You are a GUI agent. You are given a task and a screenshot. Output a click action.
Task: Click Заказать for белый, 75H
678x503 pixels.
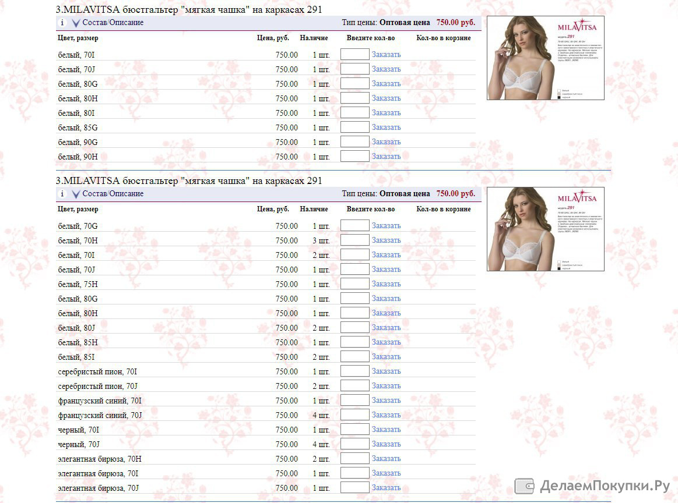[386, 284]
